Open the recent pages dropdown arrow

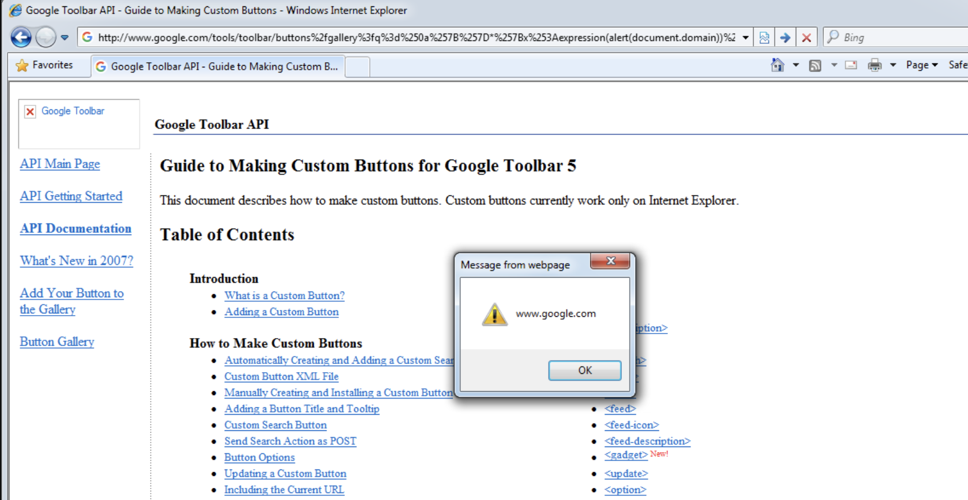pos(65,37)
